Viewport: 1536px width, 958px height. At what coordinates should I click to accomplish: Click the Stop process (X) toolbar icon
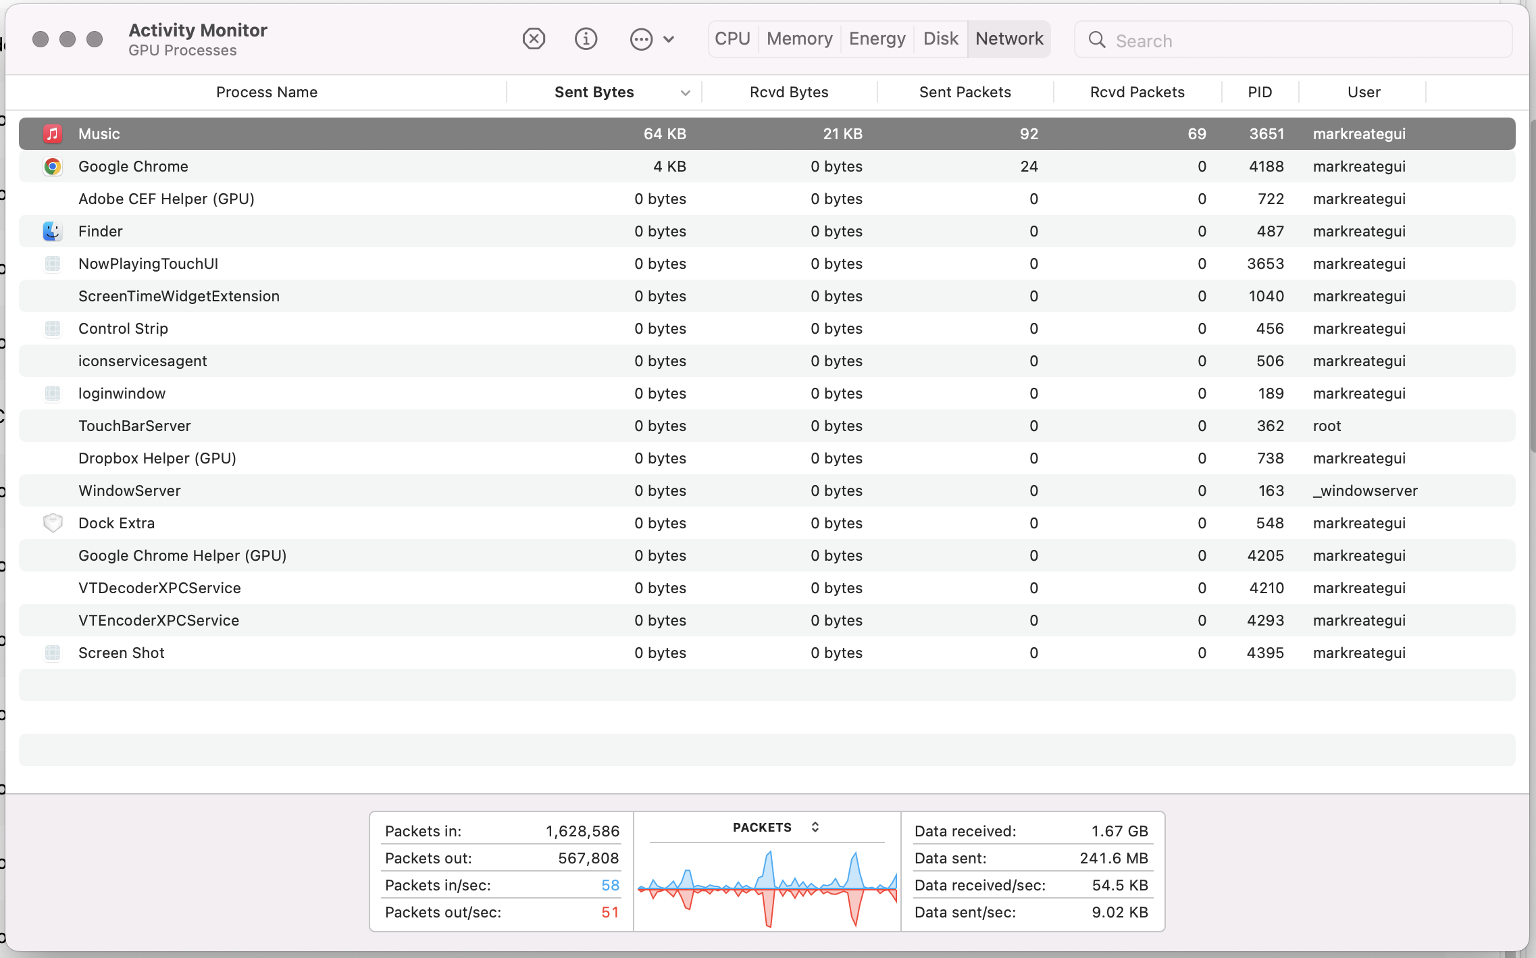[534, 39]
